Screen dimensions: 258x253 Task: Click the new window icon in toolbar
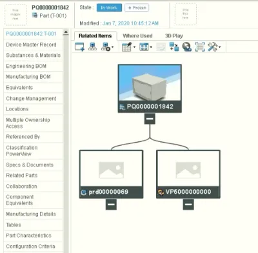tap(79, 46)
